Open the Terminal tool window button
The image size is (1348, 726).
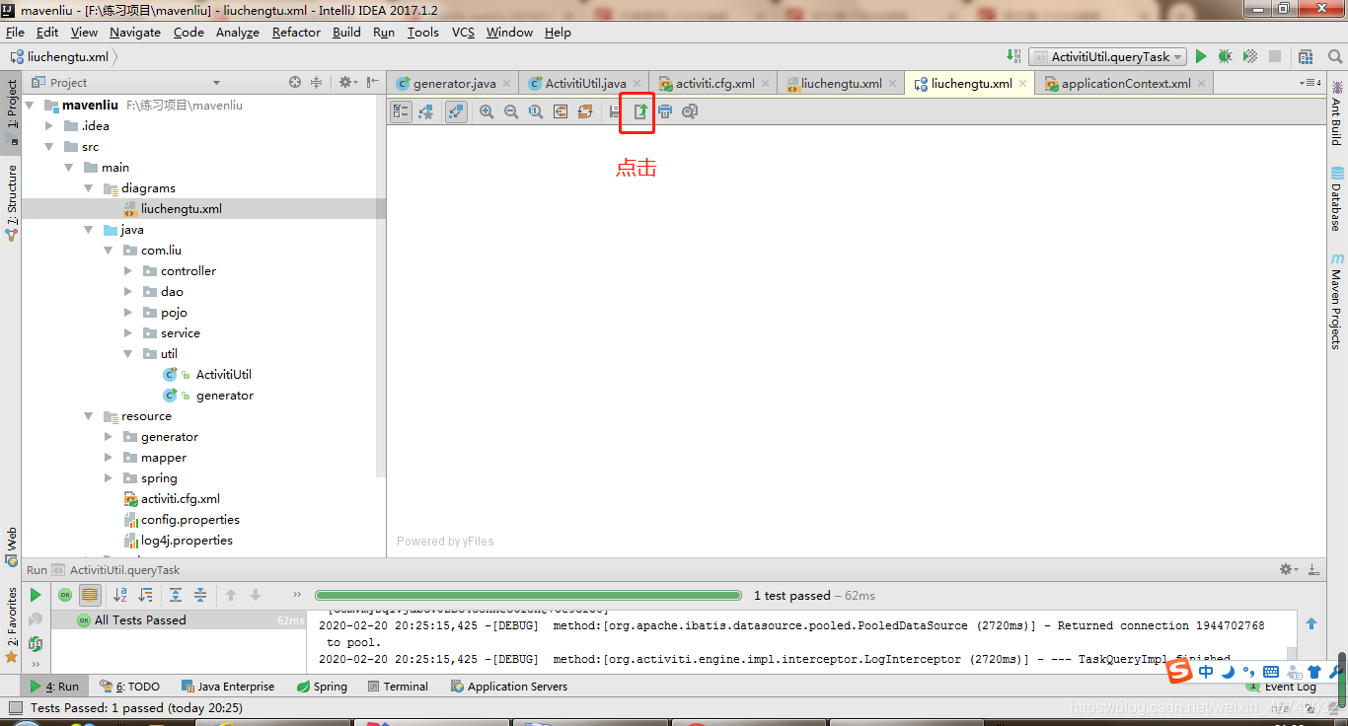(x=398, y=687)
